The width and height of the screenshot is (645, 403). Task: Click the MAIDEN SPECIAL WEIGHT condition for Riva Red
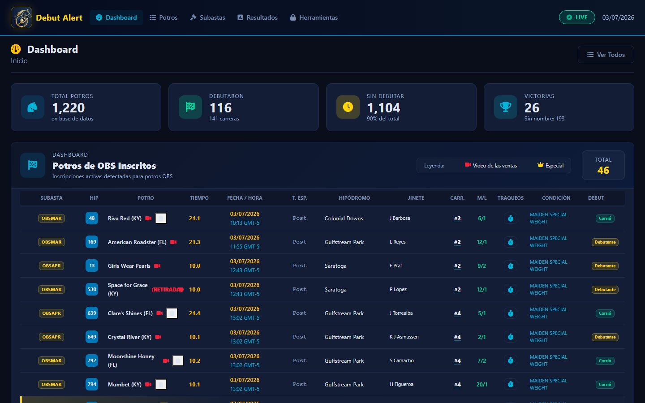[x=548, y=219]
